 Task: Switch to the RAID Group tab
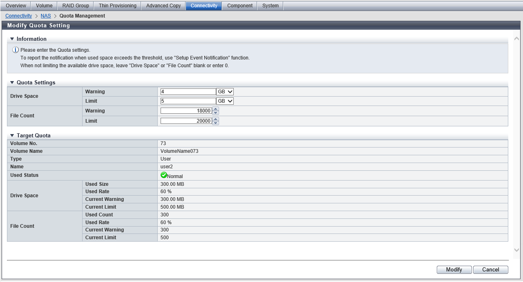(x=76, y=6)
